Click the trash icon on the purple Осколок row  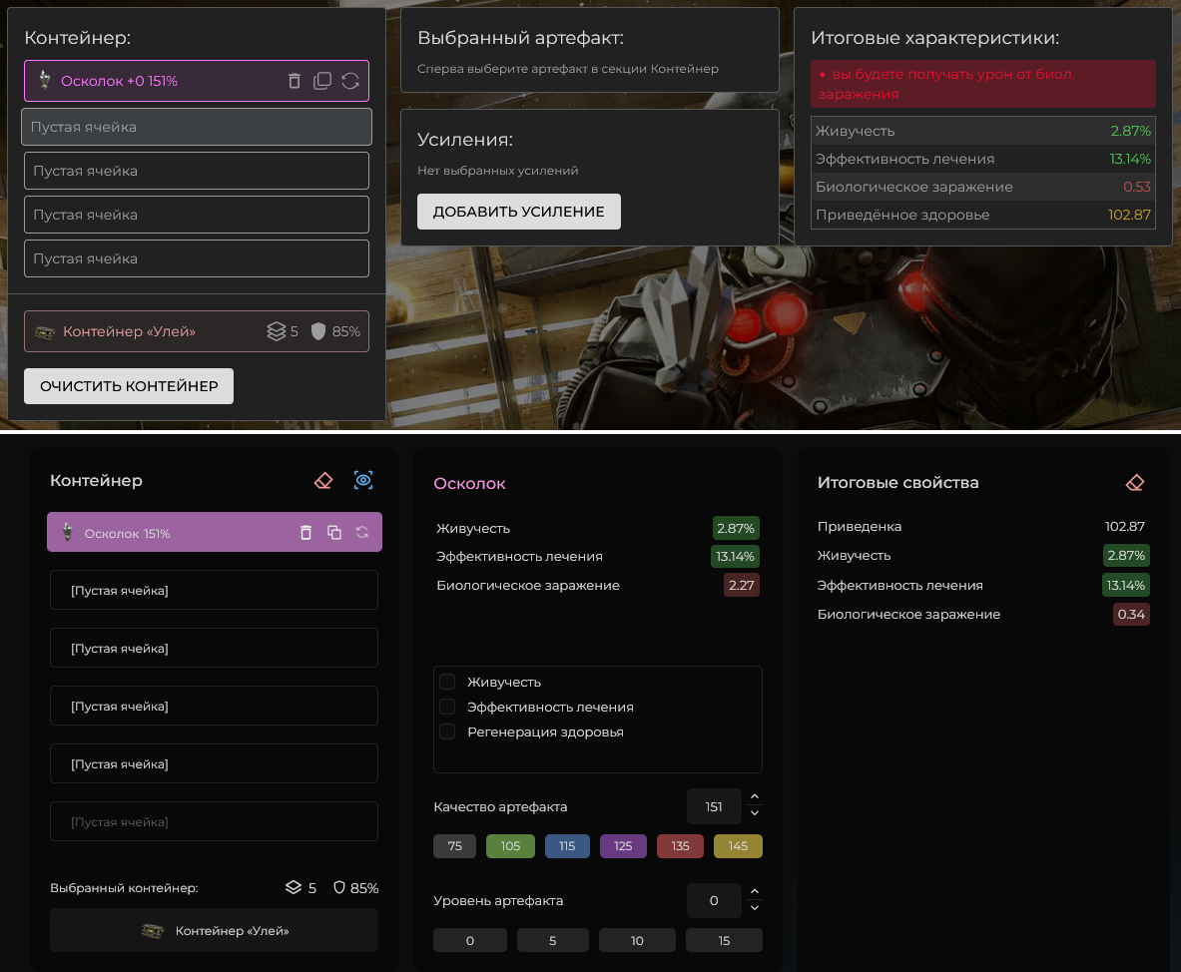click(306, 533)
